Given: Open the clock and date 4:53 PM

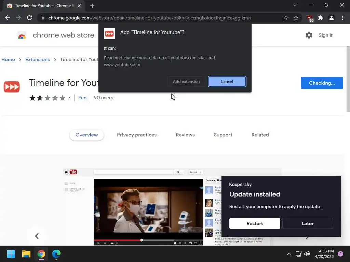Looking at the screenshot, I should point(324,254).
